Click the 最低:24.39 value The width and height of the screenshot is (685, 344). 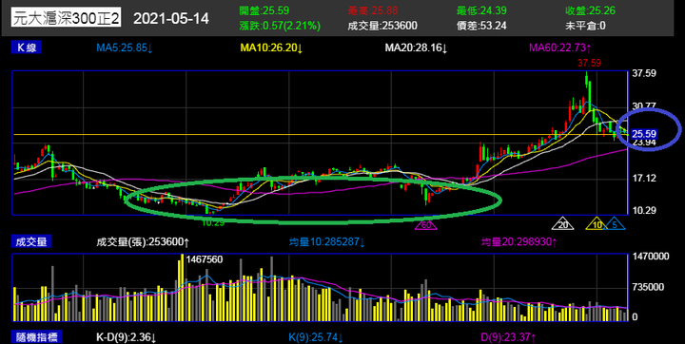pos(481,10)
